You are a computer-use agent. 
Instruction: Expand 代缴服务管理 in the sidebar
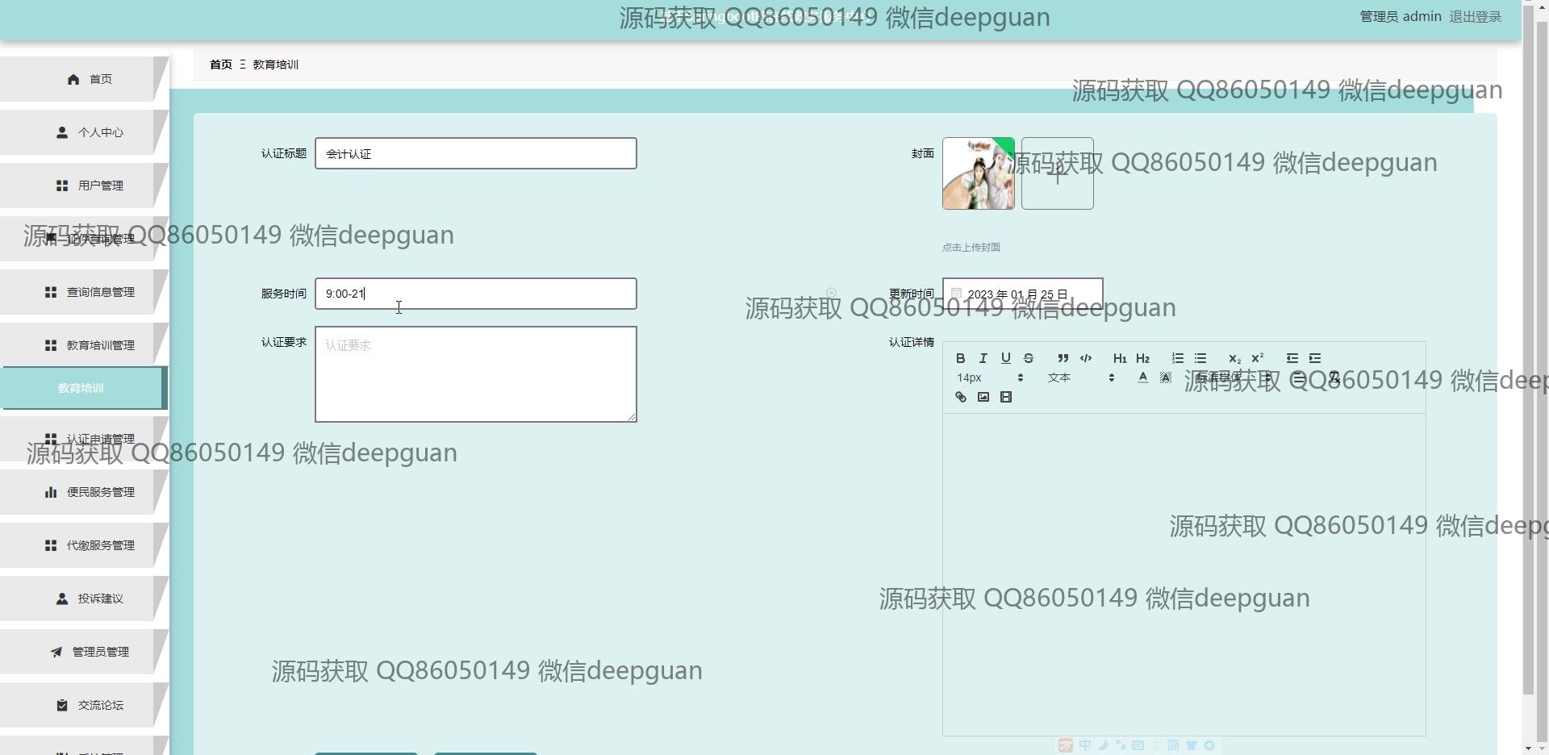85,545
